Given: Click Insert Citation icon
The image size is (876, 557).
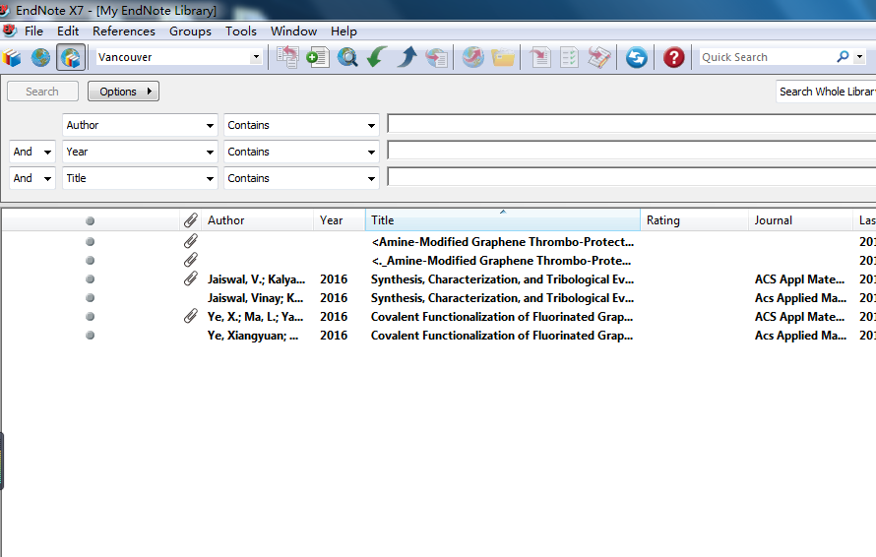Looking at the screenshot, I should [540, 57].
